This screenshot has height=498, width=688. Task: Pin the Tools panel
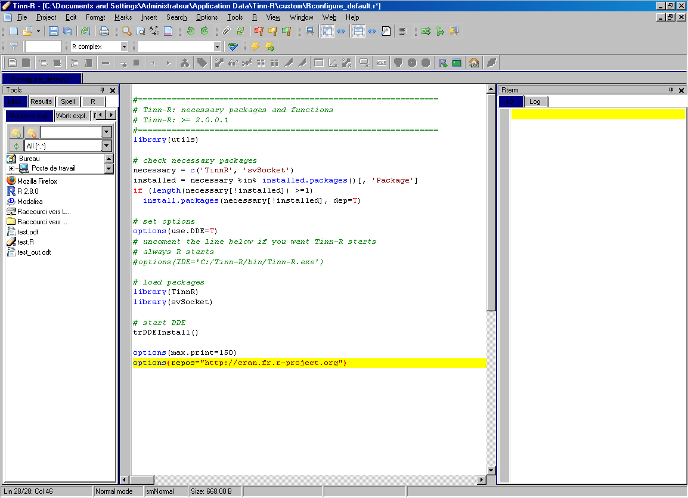coord(102,90)
